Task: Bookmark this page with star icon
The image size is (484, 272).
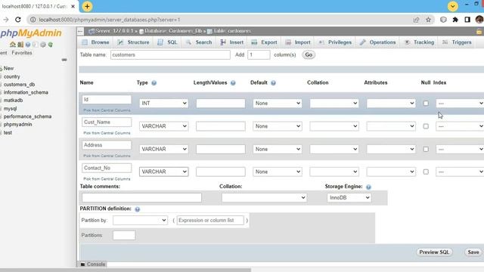Action: [x=428, y=20]
